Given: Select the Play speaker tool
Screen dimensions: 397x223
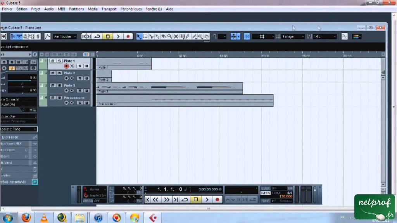Looking at the screenshot, I should click(200, 37).
